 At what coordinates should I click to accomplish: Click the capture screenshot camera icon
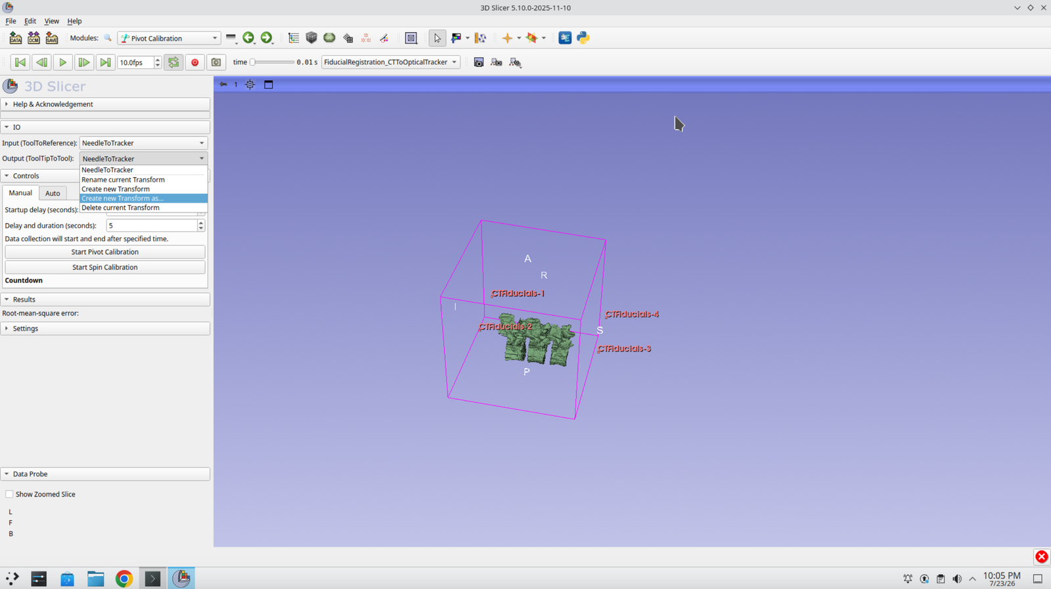coord(478,62)
